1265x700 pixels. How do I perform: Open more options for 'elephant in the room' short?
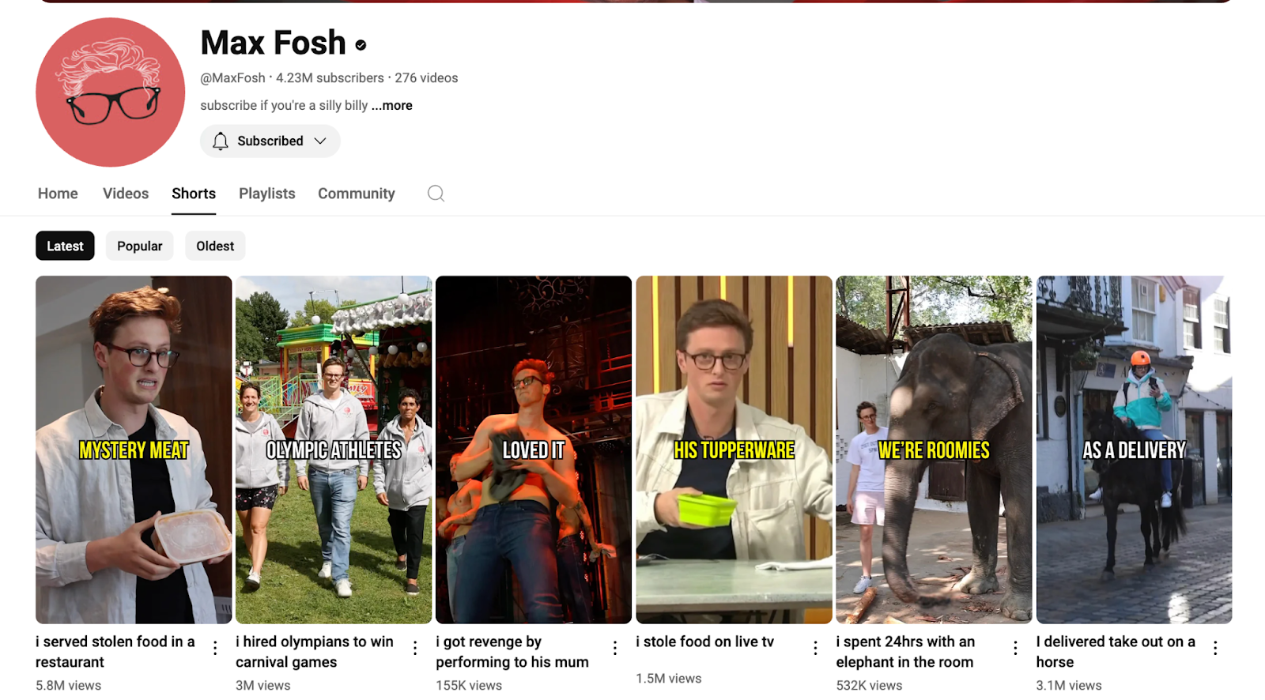(x=1015, y=649)
